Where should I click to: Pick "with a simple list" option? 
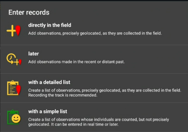(x=48, y=111)
